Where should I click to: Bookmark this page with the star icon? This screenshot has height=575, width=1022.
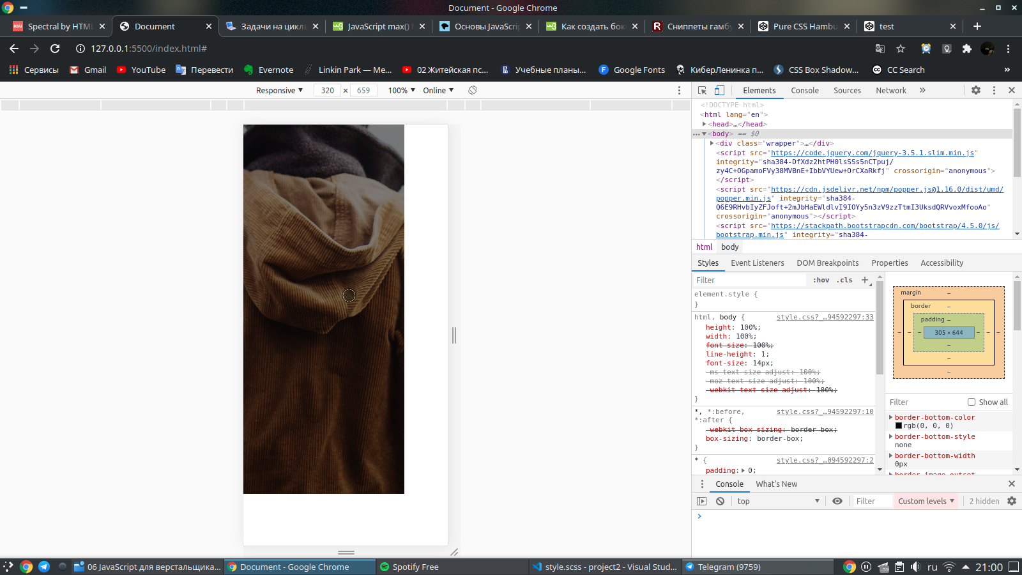point(901,49)
